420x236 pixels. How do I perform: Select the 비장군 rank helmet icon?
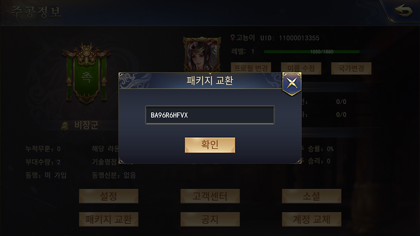pos(64,126)
